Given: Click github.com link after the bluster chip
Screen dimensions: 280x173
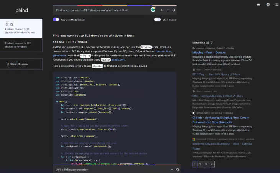Looking at the screenshot, I should click(x=118, y=59).
